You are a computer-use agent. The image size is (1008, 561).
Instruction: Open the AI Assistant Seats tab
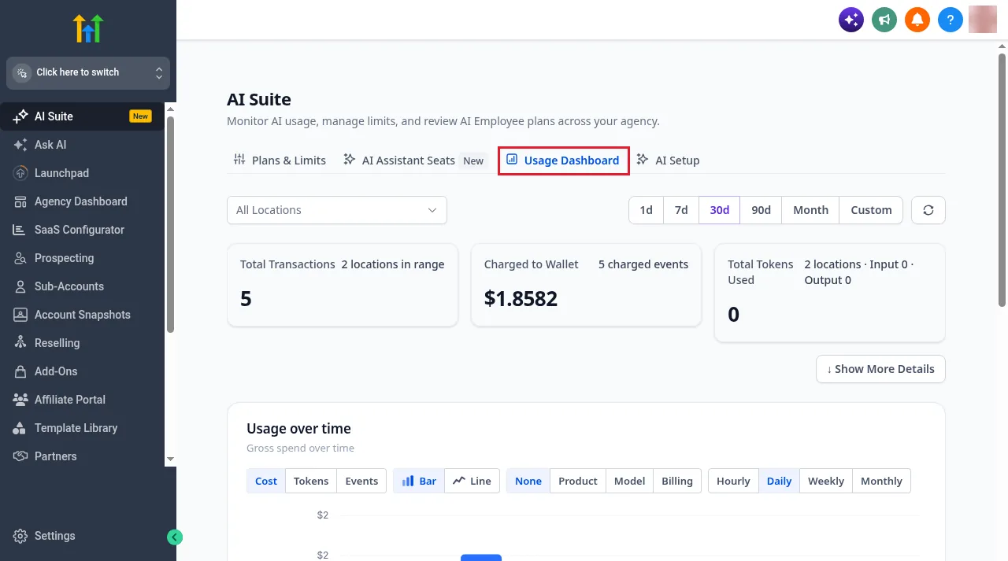[414, 160]
